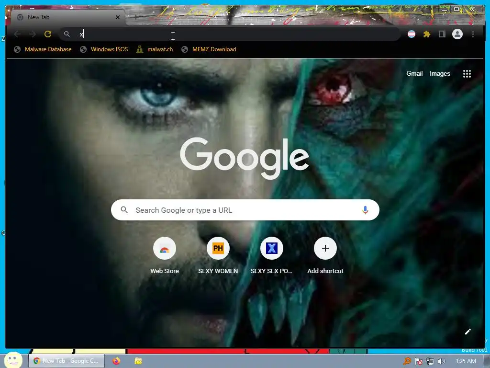This screenshot has width=490, height=368.
Task: Open Google Images link
Action: (x=440, y=73)
